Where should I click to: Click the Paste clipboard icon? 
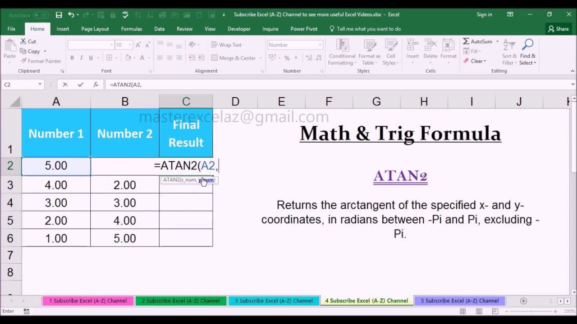9,46
